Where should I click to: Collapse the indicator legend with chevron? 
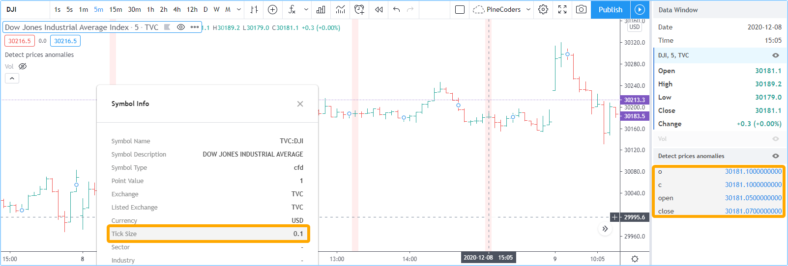[x=12, y=79]
